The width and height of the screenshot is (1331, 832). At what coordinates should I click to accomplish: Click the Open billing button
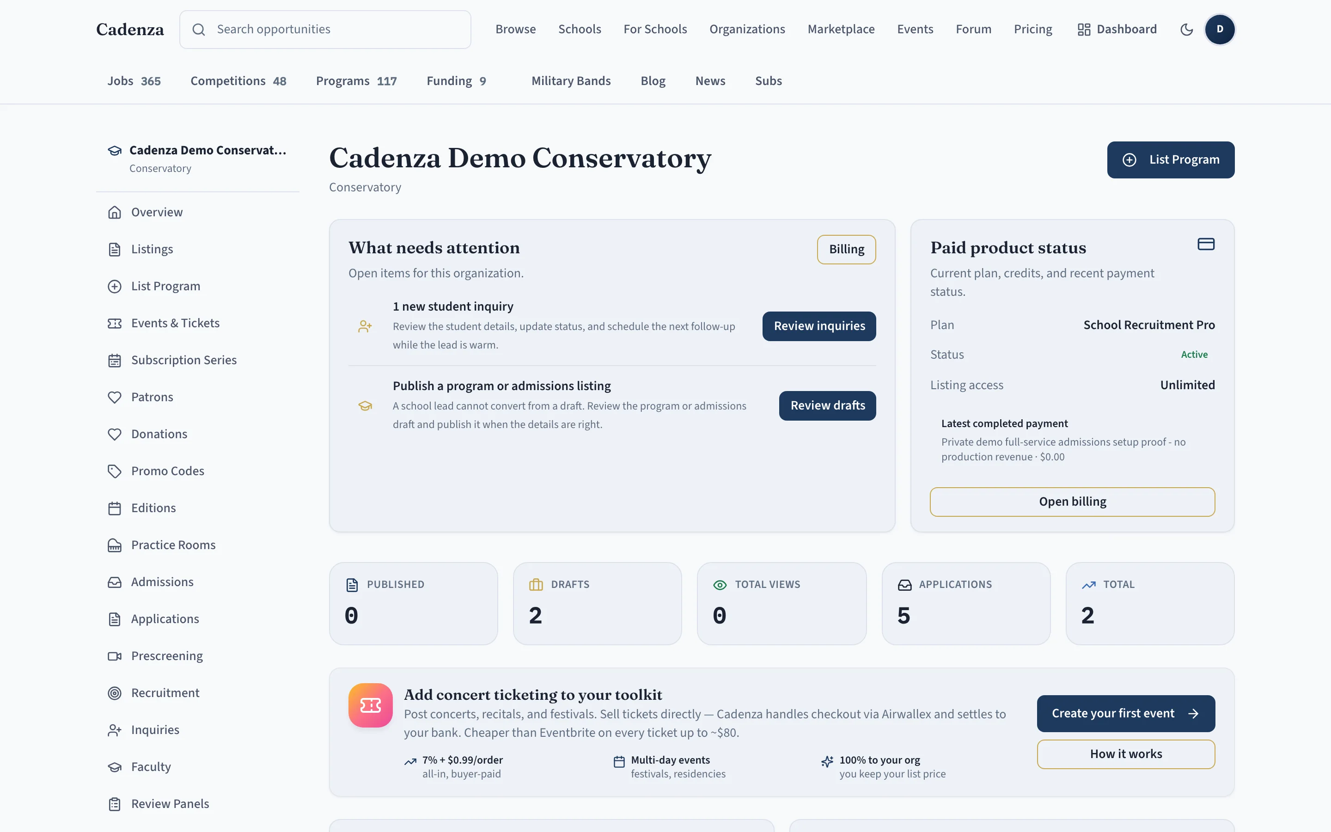coord(1073,502)
